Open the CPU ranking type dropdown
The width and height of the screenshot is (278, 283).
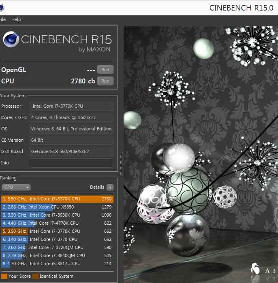(x=16, y=187)
